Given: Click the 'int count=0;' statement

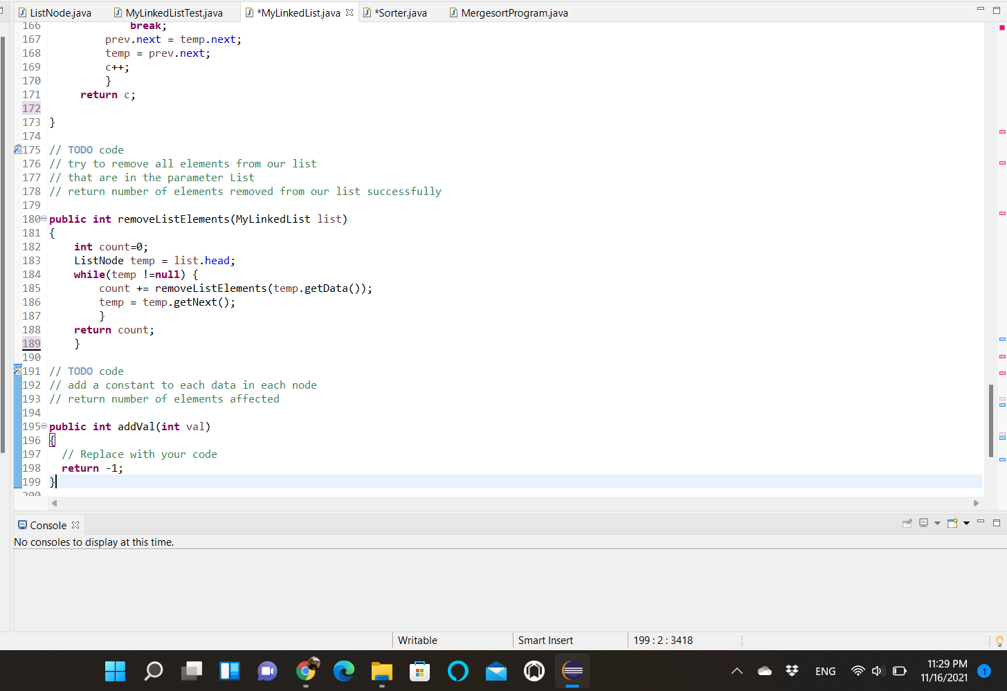Looking at the screenshot, I should 111,247.
